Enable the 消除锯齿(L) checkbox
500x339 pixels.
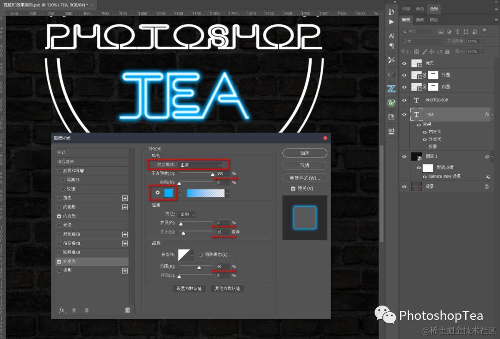tap(200, 255)
